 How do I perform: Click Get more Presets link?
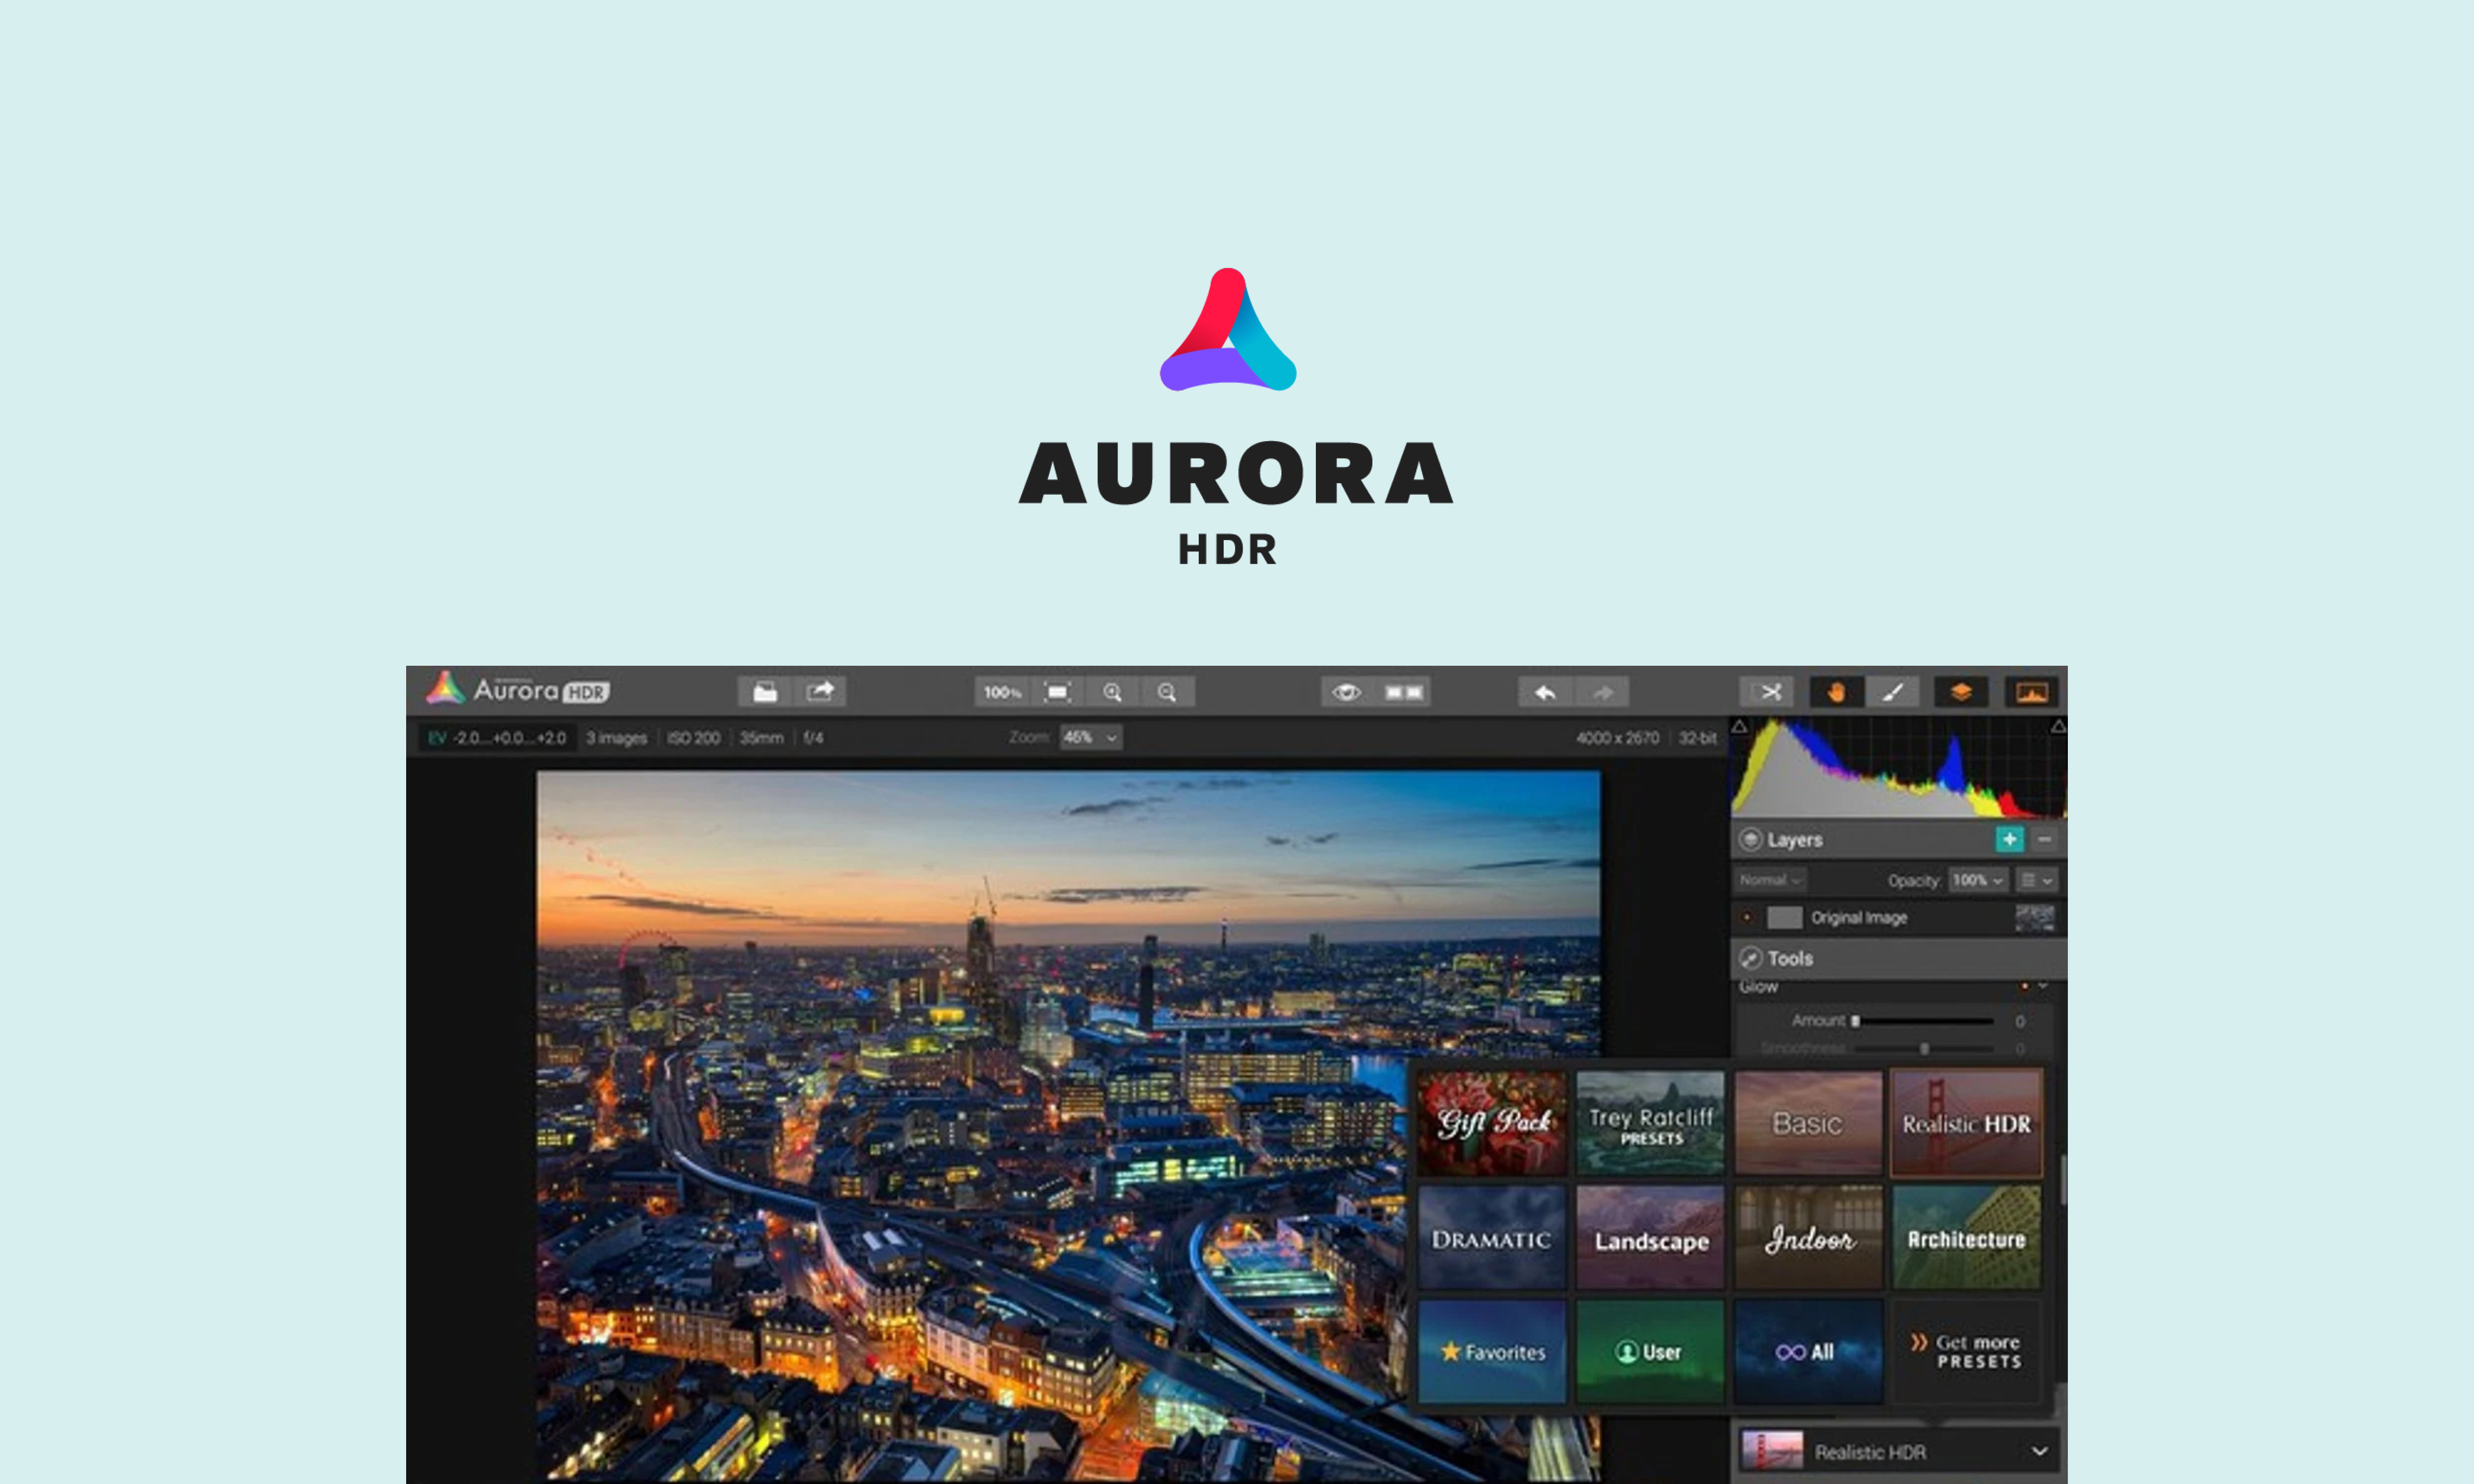click(x=1966, y=1352)
